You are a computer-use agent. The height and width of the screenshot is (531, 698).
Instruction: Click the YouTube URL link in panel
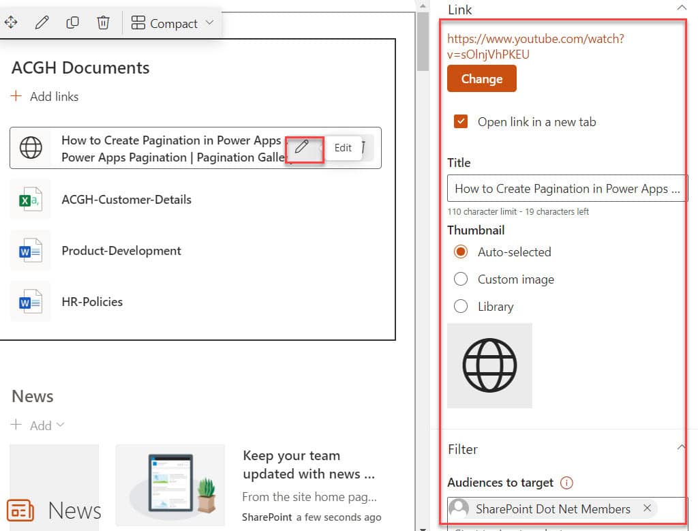coord(536,46)
